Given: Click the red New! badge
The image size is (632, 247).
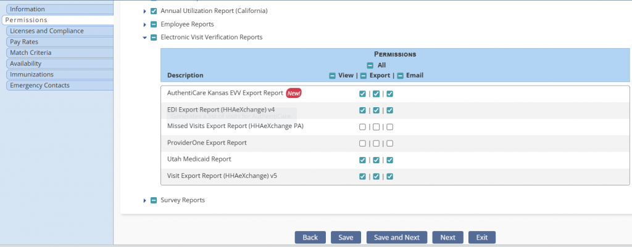Looking at the screenshot, I should (x=294, y=94).
